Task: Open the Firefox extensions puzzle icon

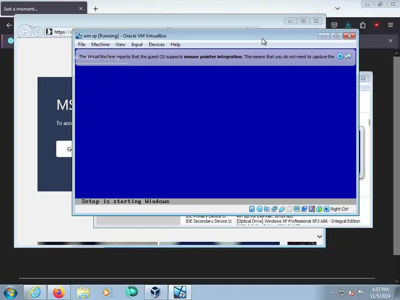Action: point(362,25)
